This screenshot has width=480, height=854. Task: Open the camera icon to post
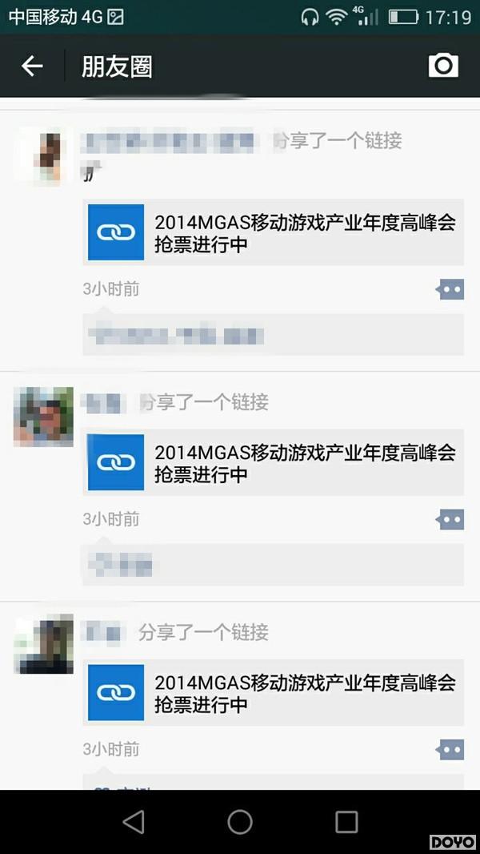coord(443,66)
